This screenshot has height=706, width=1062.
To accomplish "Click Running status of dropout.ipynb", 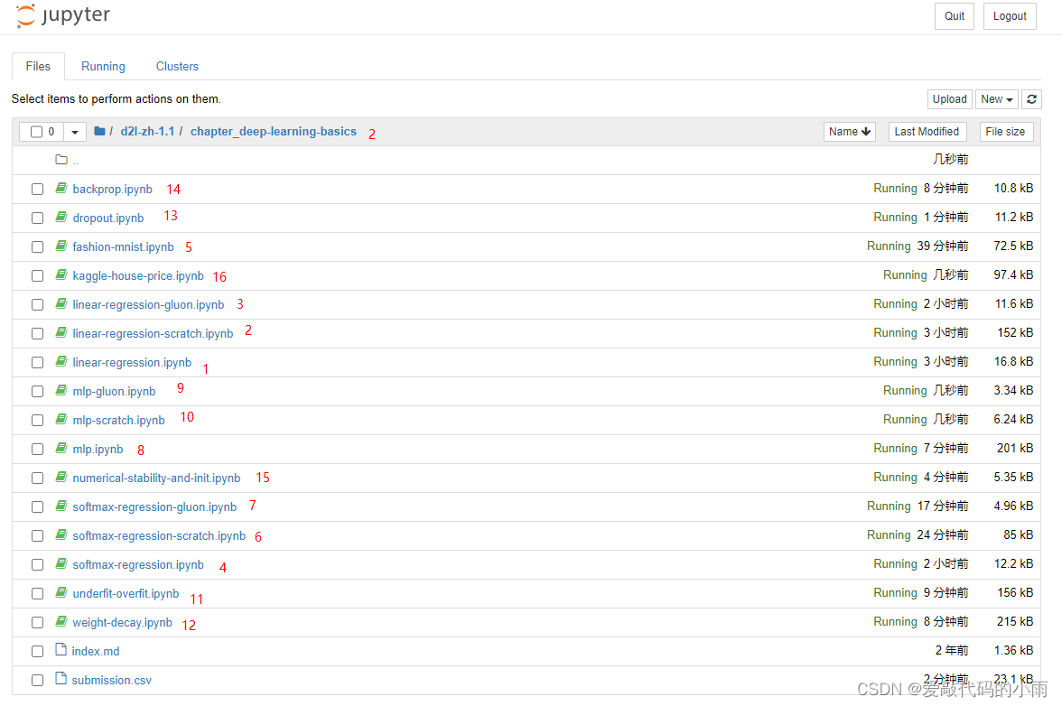I will pos(896,217).
